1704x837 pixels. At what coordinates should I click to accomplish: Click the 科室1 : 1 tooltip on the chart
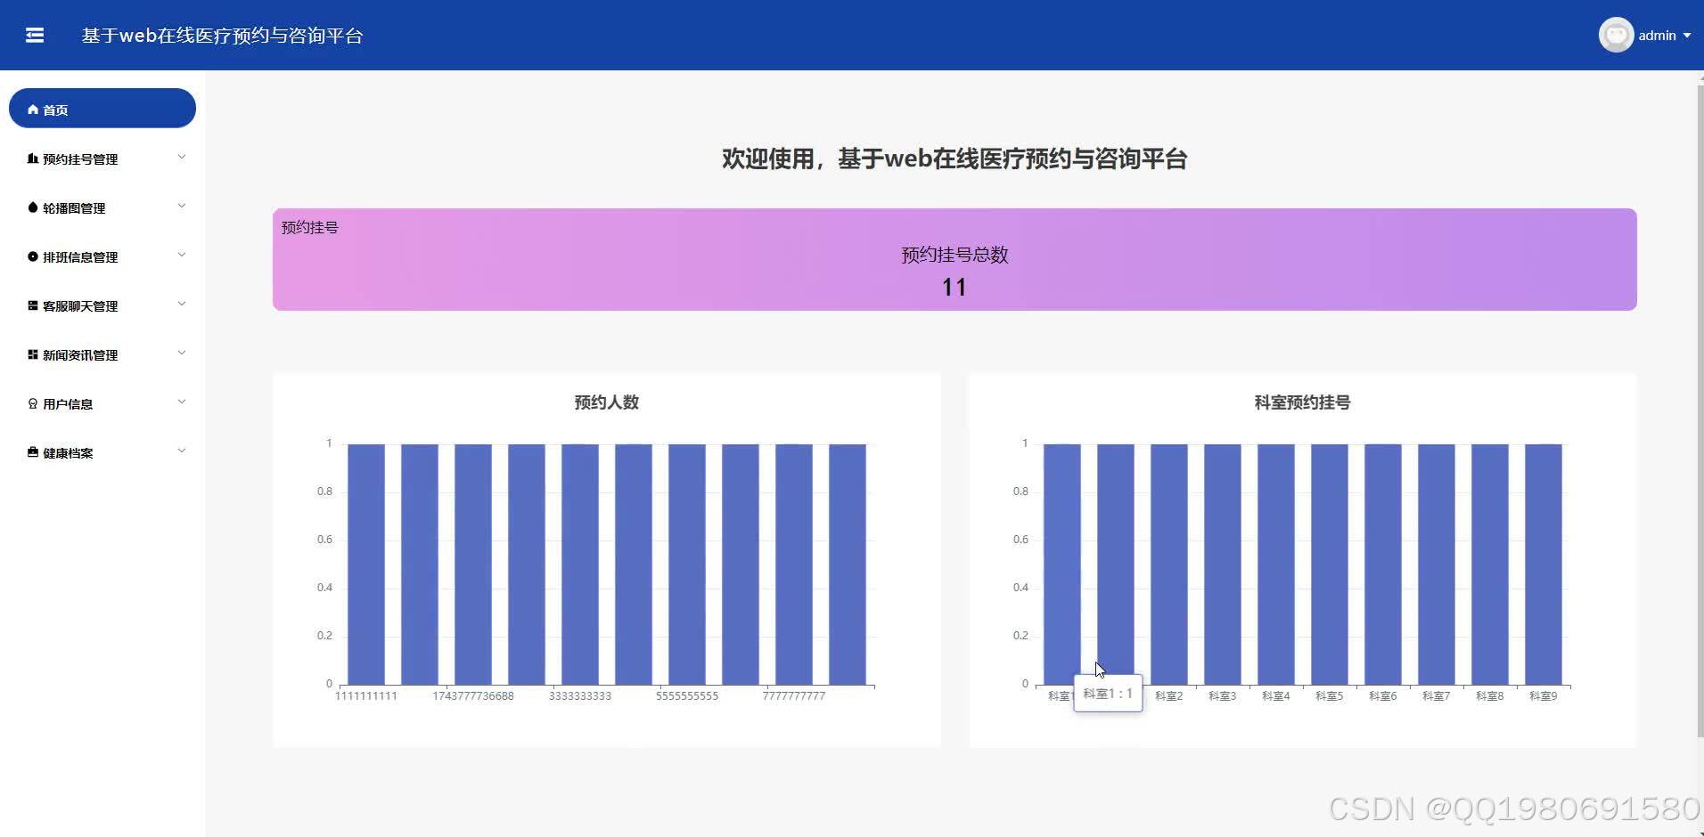[1108, 693]
